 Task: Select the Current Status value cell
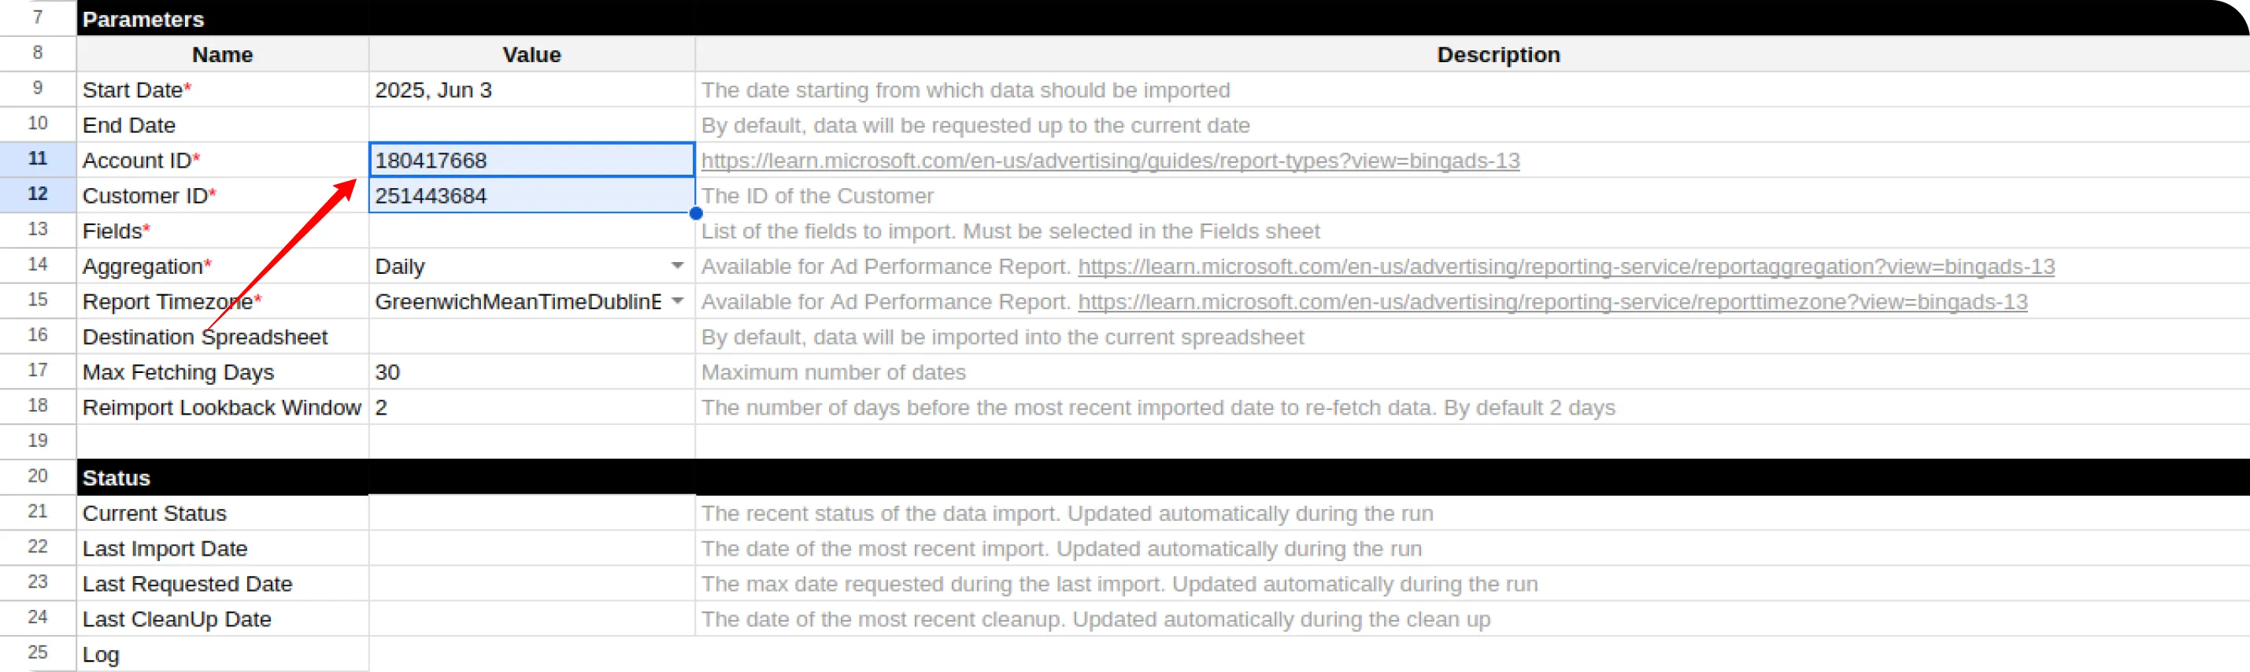[532, 513]
